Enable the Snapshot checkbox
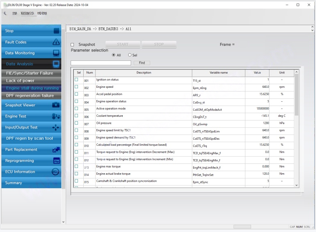This screenshot has width=316, height=232. coord(73,45)
